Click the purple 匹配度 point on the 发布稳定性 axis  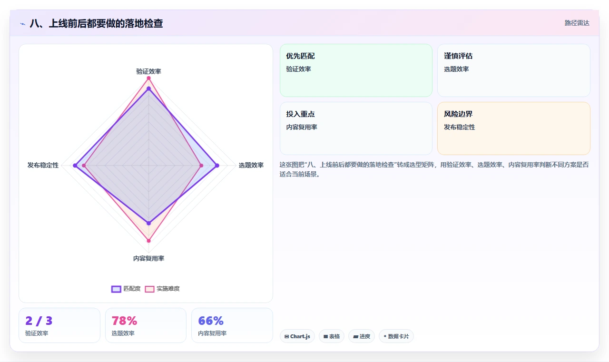click(x=75, y=166)
